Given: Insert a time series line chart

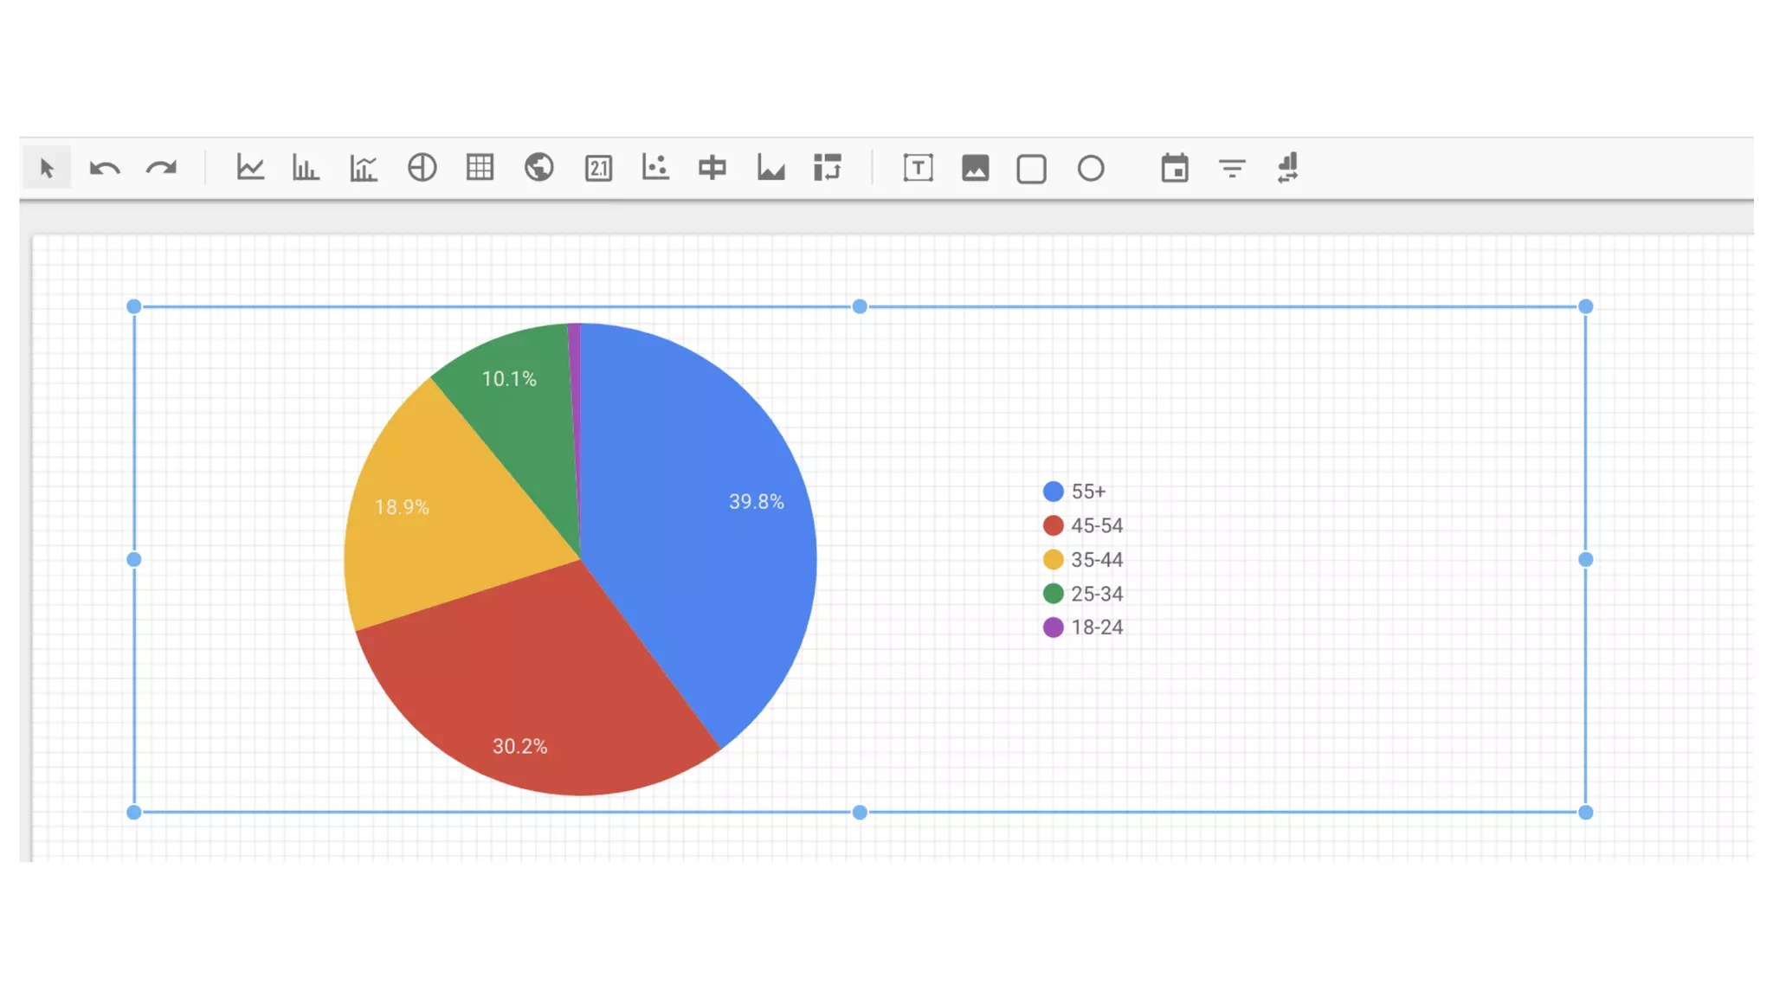Looking at the screenshot, I should click(250, 168).
